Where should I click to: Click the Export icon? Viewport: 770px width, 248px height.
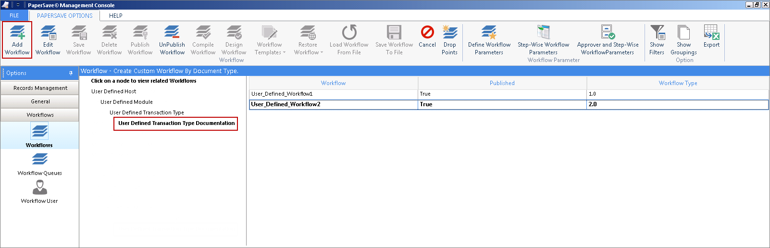click(x=712, y=37)
